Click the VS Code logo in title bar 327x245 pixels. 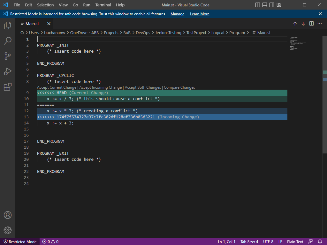[6, 5]
